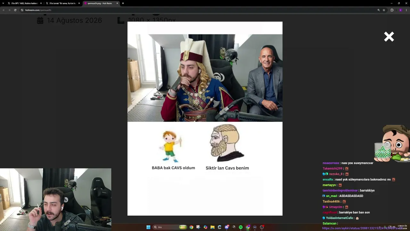Open the x.com link at bottom right
The image size is (410, 231).
pyautogui.click(x=363, y=228)
